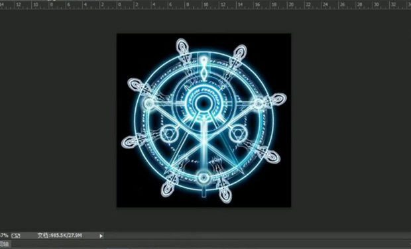Open the partially visible Timeline panel tab
This screenshot has height=249, width=411.
5,244
